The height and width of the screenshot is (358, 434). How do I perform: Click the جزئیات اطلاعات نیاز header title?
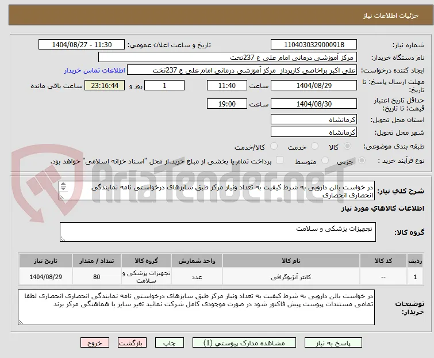(x=390, y=16)
